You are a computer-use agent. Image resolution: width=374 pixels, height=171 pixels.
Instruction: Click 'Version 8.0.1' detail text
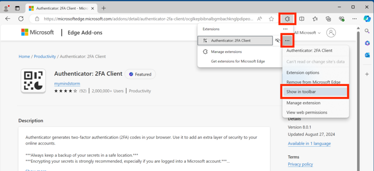(299, 127)
